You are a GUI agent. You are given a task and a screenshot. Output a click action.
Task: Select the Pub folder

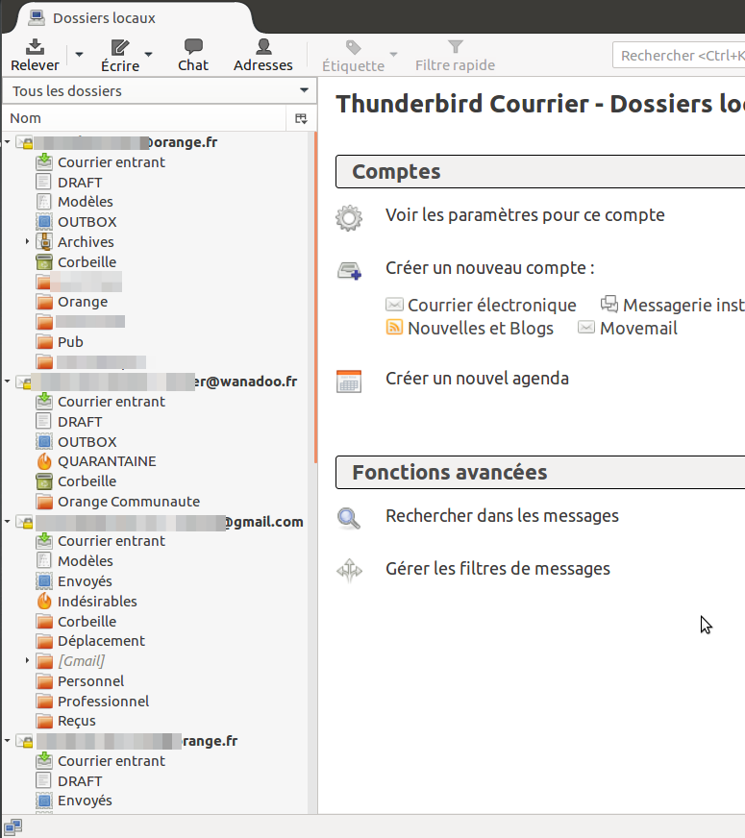pos(70,342)
